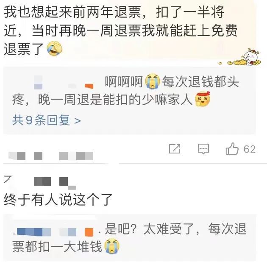Like the comment with thumbs-up icon

[232, 149]
